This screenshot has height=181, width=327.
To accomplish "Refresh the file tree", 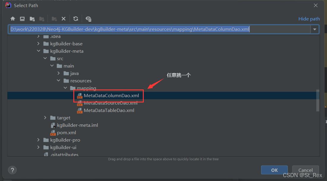I will point(76,18).
